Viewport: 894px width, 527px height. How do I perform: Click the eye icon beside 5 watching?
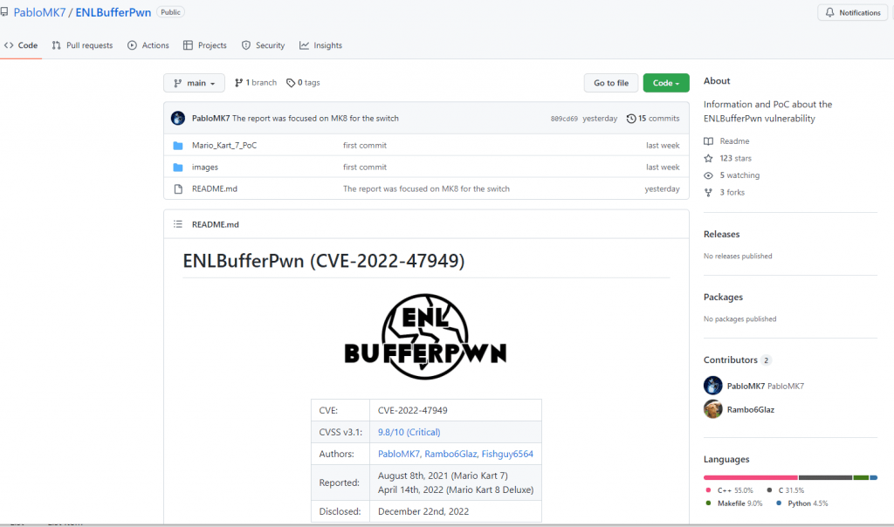click(x=708, y=175)
